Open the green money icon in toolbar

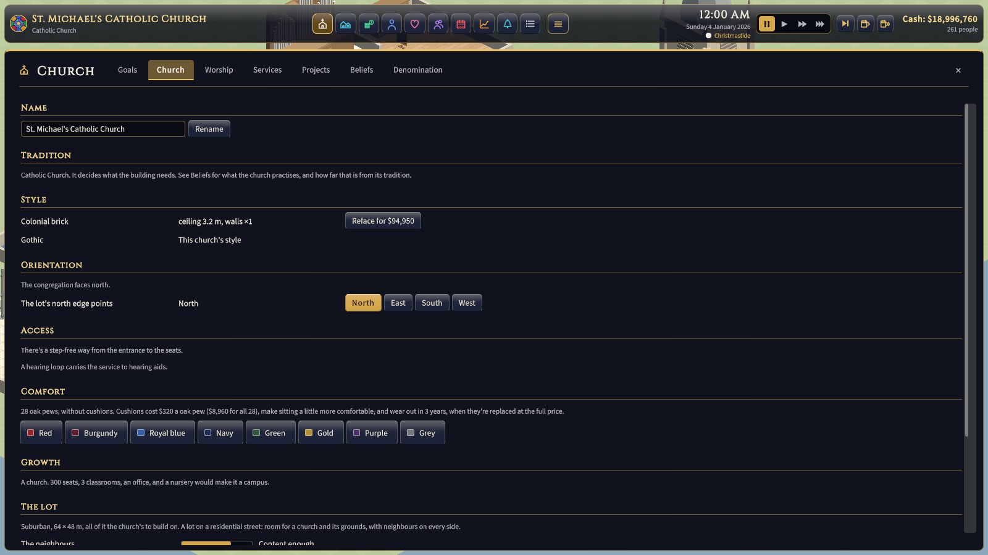click(x=369, y=24)
